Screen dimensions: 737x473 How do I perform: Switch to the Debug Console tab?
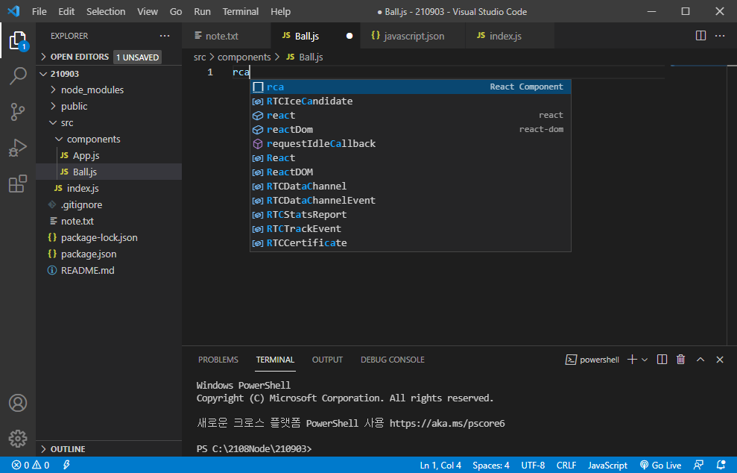tap(393, 360)
